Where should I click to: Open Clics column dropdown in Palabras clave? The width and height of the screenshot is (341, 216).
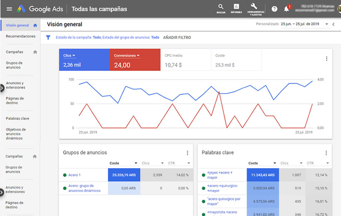point(301,163)
